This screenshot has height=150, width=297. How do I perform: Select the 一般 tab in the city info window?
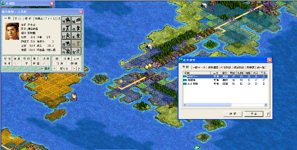point(8,18)
